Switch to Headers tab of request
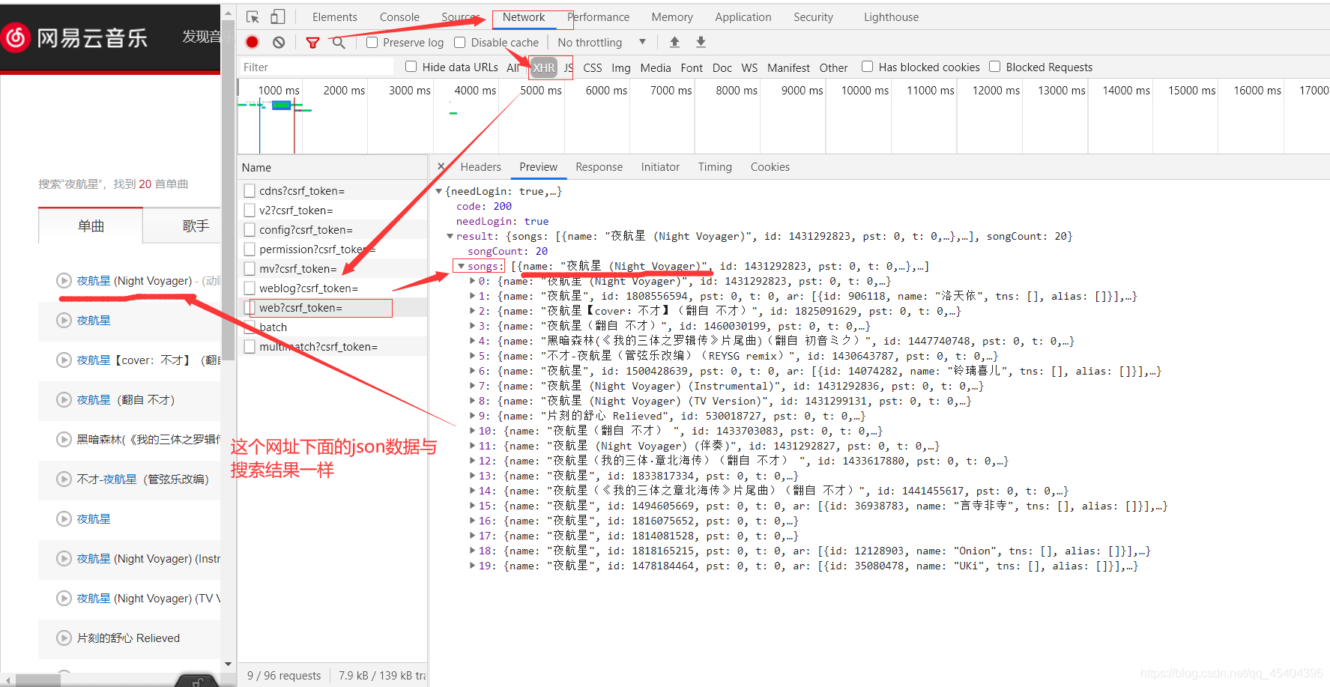 (x=480, y=167)
